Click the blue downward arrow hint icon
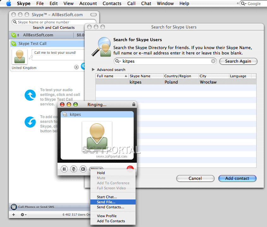 tap(30, 122)
